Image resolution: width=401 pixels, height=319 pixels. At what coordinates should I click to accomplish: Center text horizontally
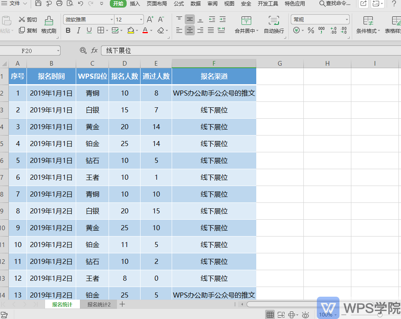click(x=190, y=30)
